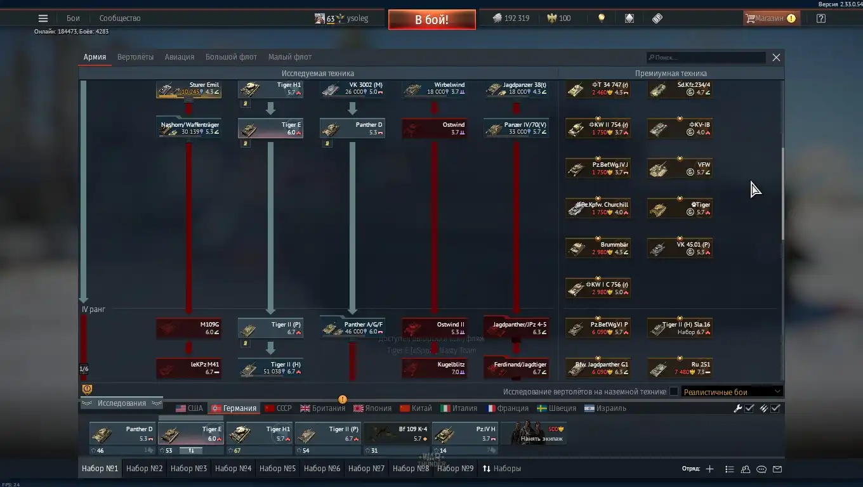Click the wrench auto-repair icon
Viewport: 863px width, 487px height.
738,408
